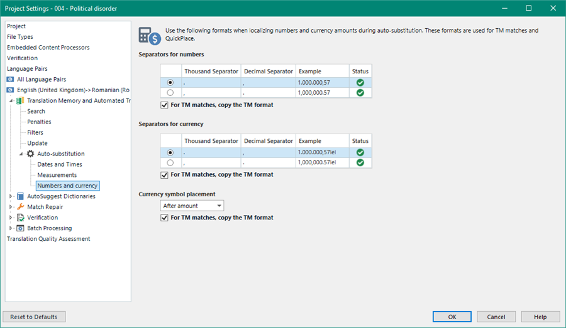The image size is (566, 328).
Task: Click Thousand Separator header in currency table
Action: [211, 141]
